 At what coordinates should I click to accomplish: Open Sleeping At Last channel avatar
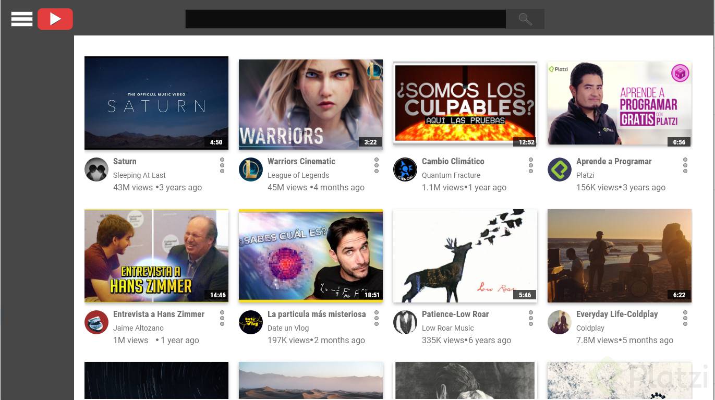tap(96, 169)
